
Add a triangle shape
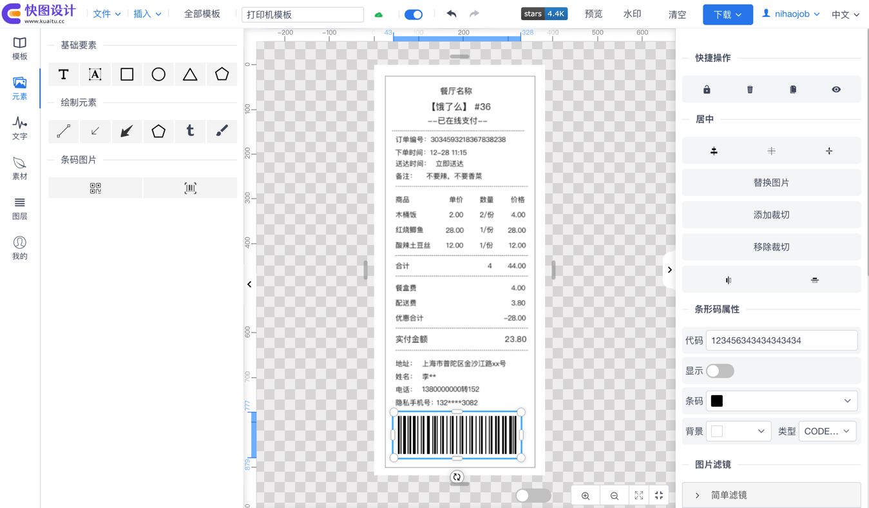[x=190, y=74]
